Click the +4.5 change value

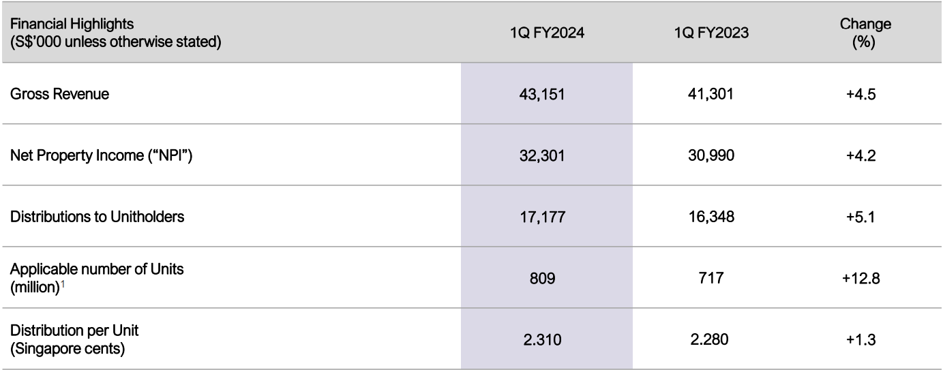tap(865, 94)
